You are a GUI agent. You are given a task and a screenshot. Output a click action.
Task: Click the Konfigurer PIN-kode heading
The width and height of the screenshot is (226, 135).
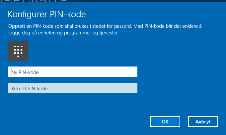47,14
